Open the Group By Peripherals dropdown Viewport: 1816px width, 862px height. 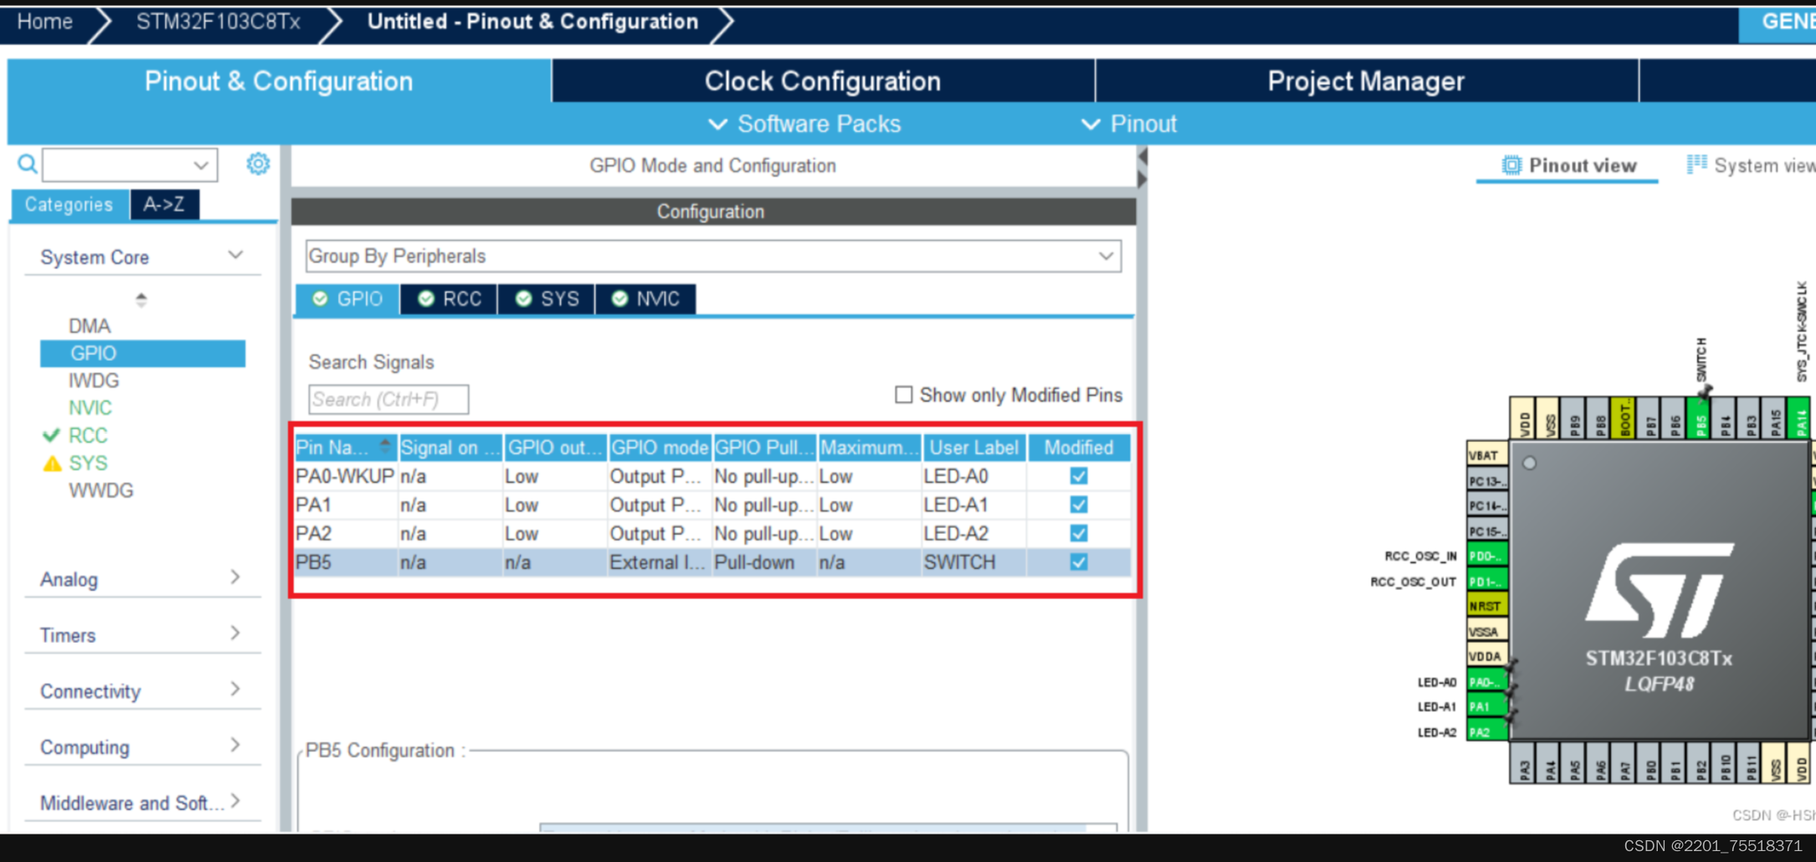point(713,256)
